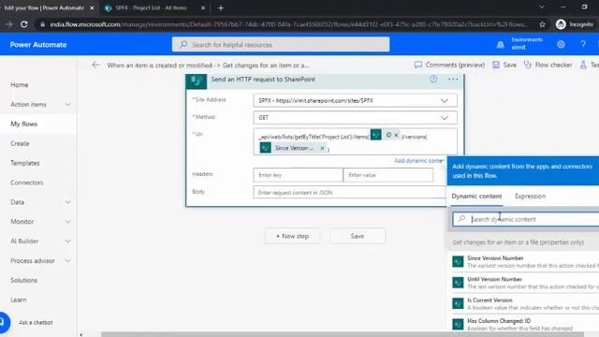Click the SharePoint icon on action card header

coord(197,81)
